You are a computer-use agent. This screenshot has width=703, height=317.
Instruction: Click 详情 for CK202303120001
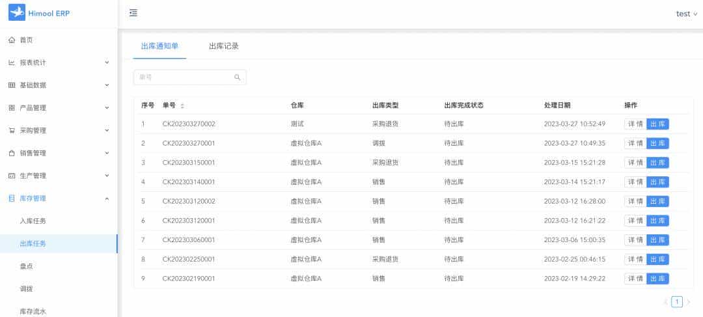635,221
